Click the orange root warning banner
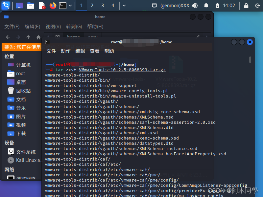263x197 pixels. point(21,47)
